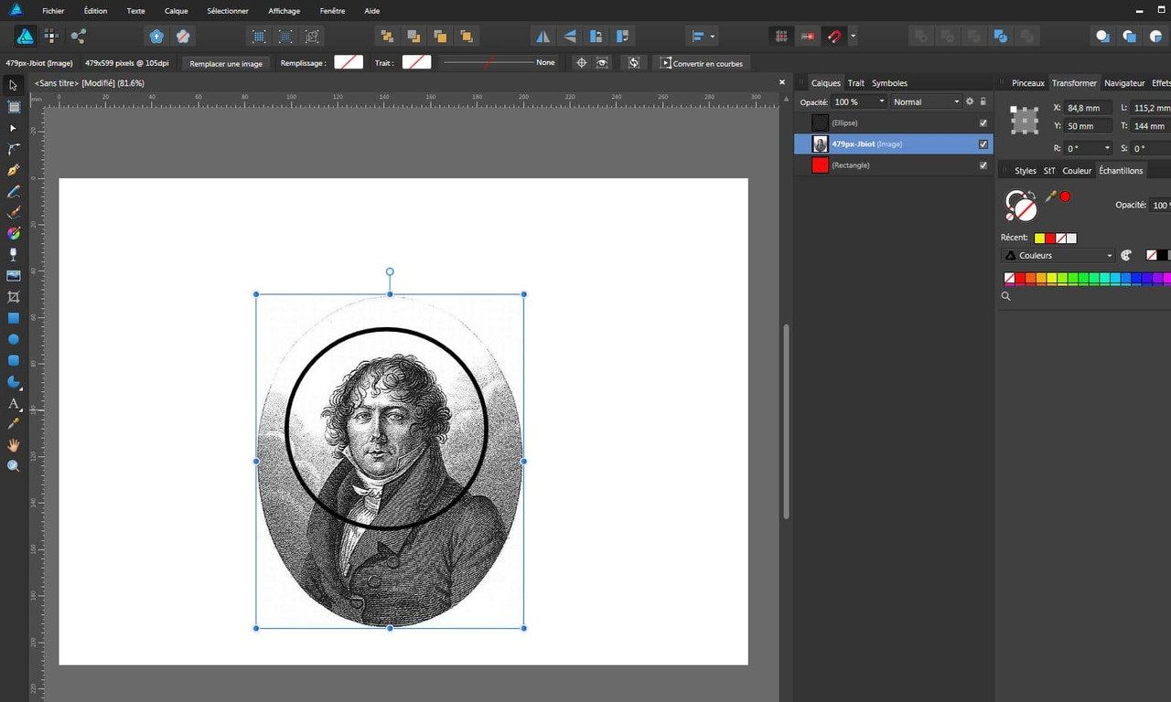Viewport: 1171px width, 702px height.
Task: Toggle show rotation center crosshair
Action: pyautogui.click(x=581, y=63)
